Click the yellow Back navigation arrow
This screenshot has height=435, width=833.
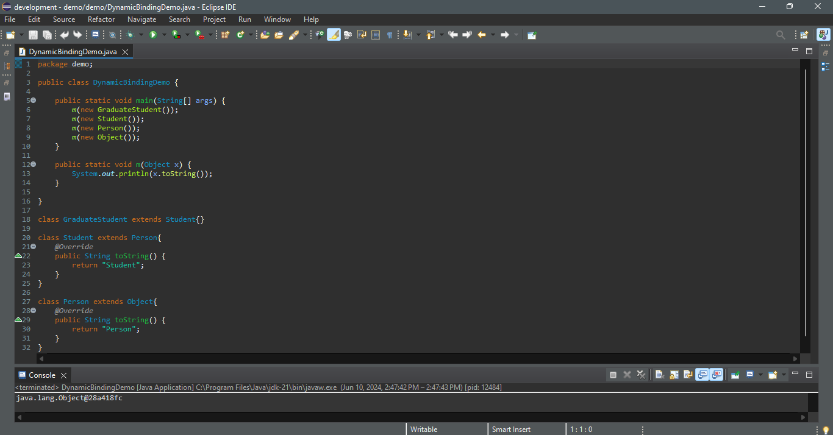[482, 35]
